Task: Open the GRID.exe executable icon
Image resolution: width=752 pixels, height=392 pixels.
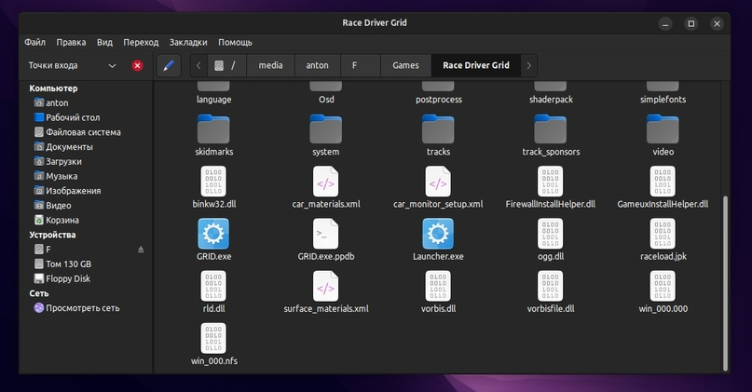Action: 213,234
